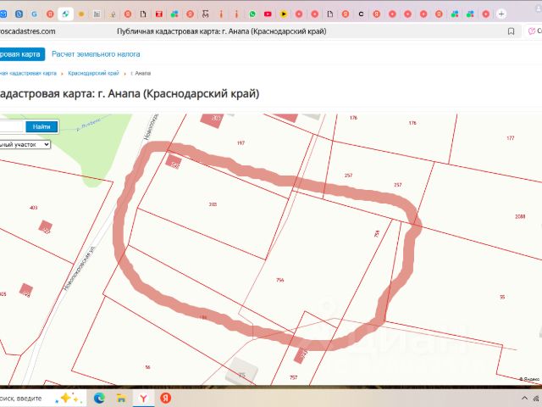The width and height of the screenshot is (542, 407).
Task: Open the Google 'G' browser tab
Action: (34, 14)
